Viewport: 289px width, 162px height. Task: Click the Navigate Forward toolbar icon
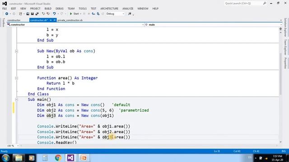point(14,14)
